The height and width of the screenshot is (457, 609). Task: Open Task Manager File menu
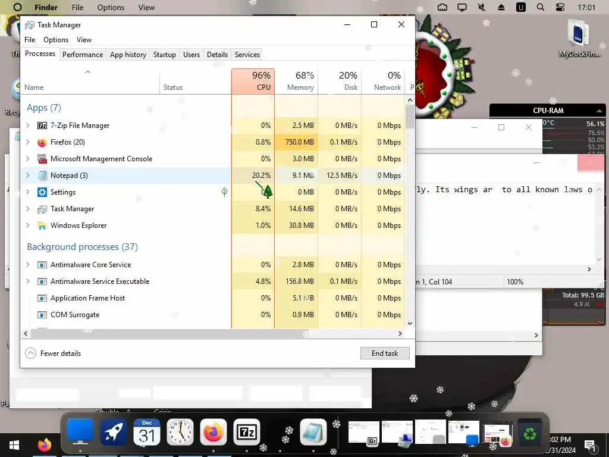(30, 40)
